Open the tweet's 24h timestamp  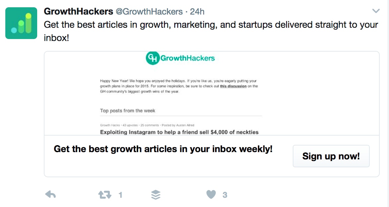(x=197, y=12)
